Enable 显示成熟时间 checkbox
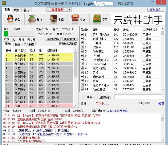 click(x=58, y=44)
